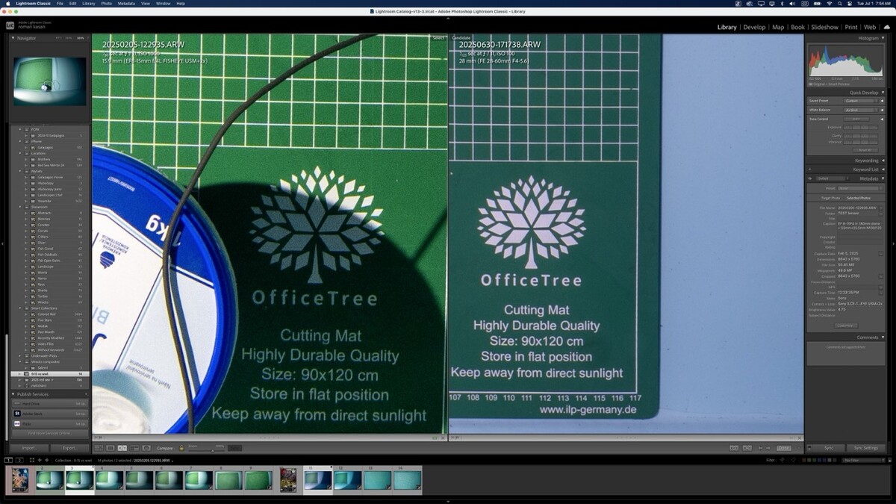Click the Sync button in right panel
896x504 pixels.
[x=828, y=448]
